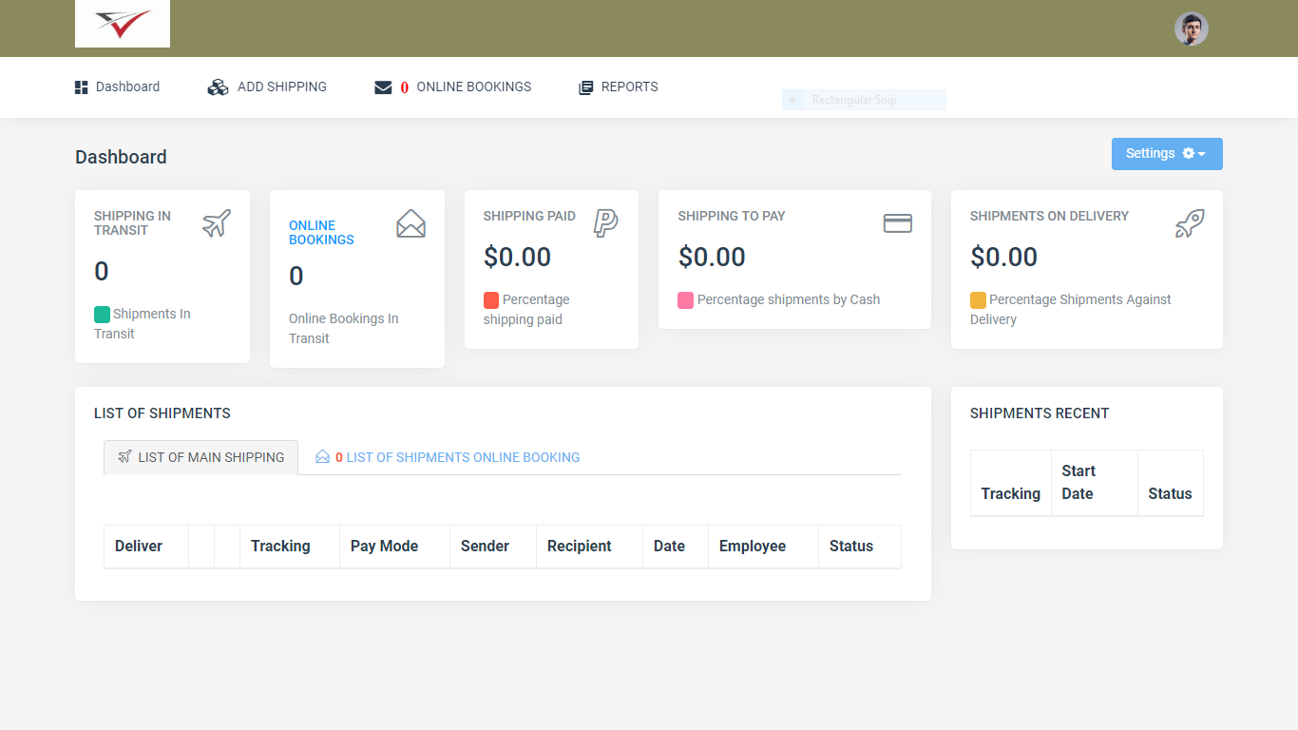Image resolution: width=1298 pixels, height=730 pixels.
Task: Open the user profile avatar menu
Action: [1191, 29]
